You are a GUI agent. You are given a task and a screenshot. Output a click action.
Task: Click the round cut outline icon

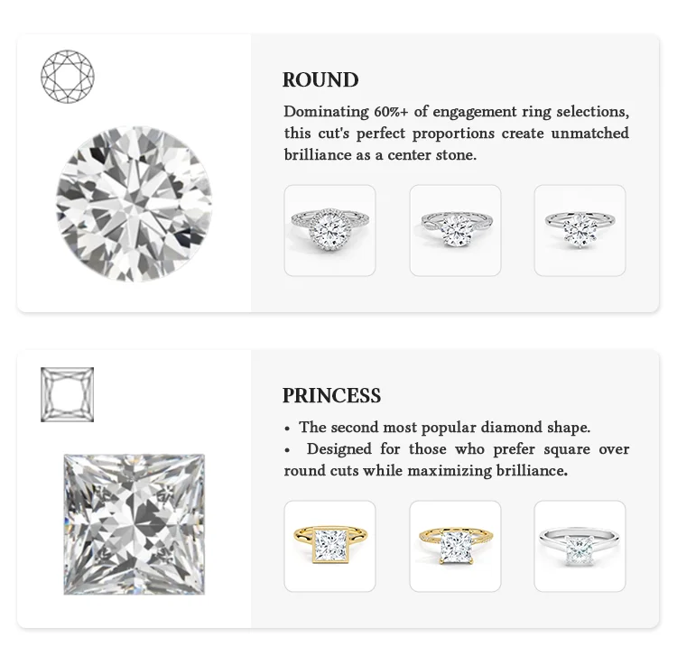click(x=68, y=76)
